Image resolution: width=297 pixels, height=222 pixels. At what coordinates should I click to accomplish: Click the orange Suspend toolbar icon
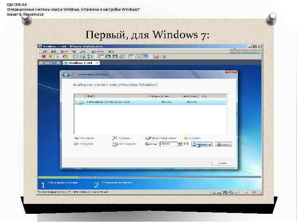[x=51, y=56]
